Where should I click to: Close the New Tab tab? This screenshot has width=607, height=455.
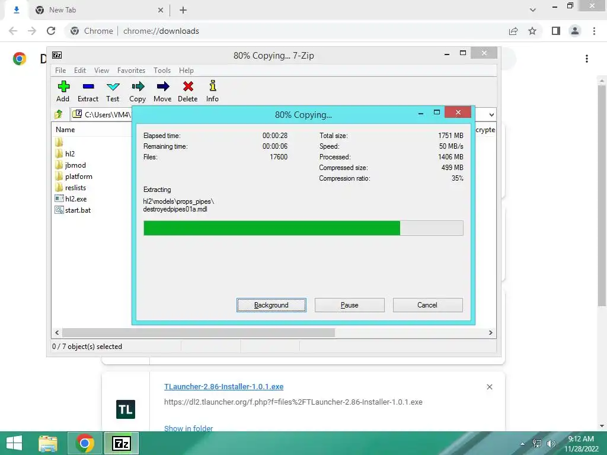(160, 10)
